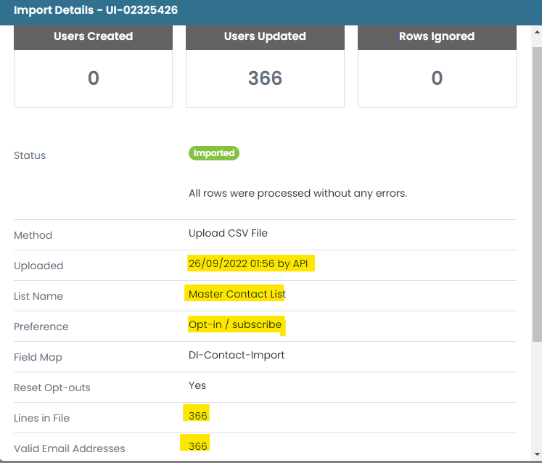Click the scrollbar up arrow
The width and height of the screenshot is (542, 463).
[537, 32]
